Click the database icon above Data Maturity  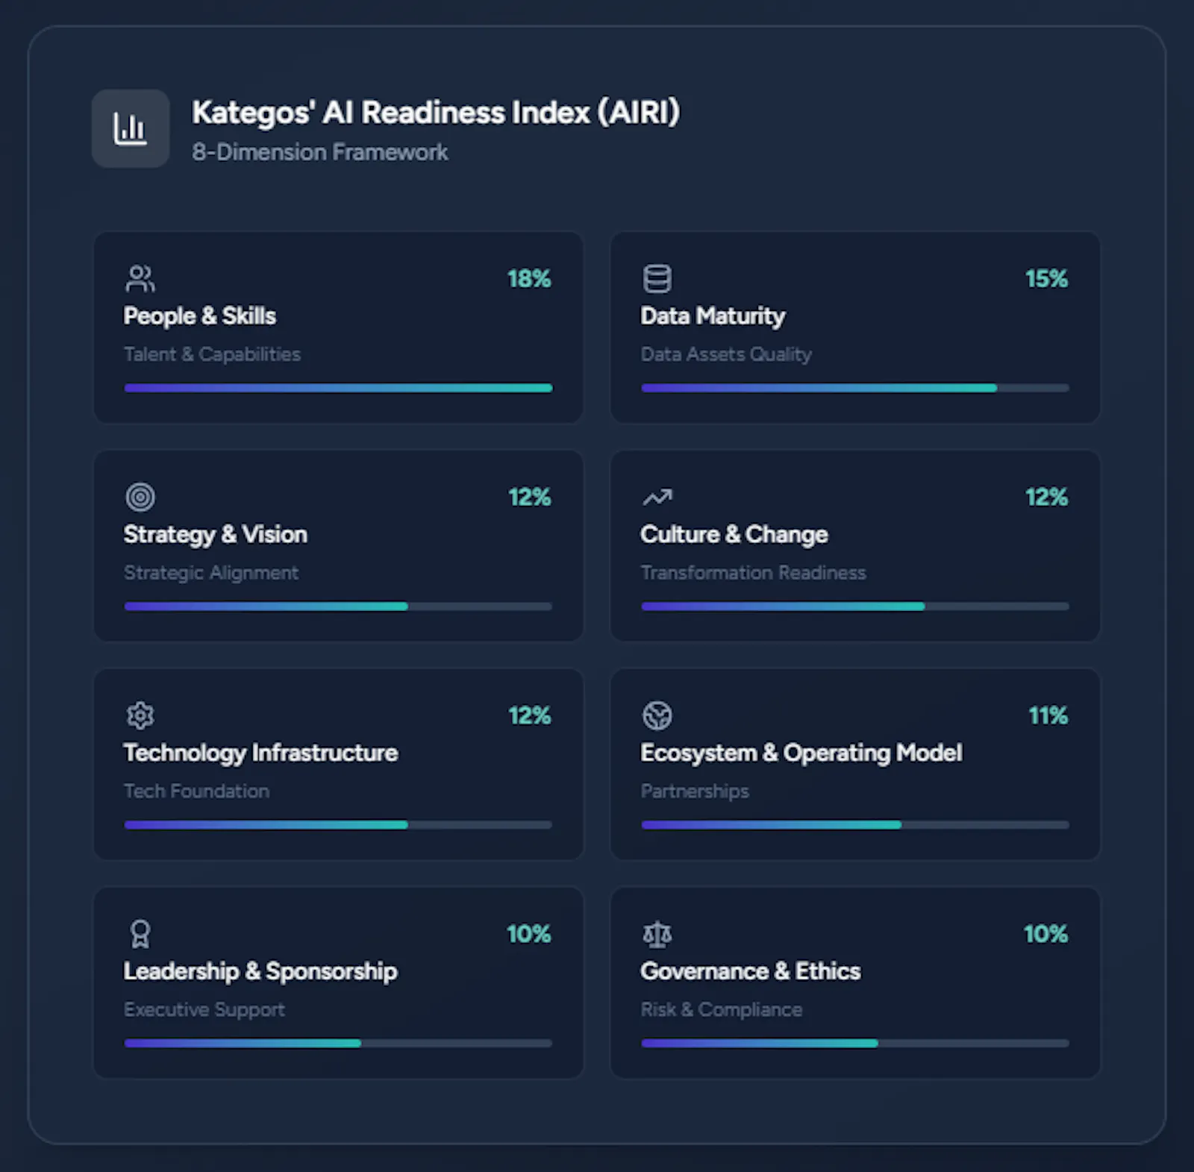point(657,278)
